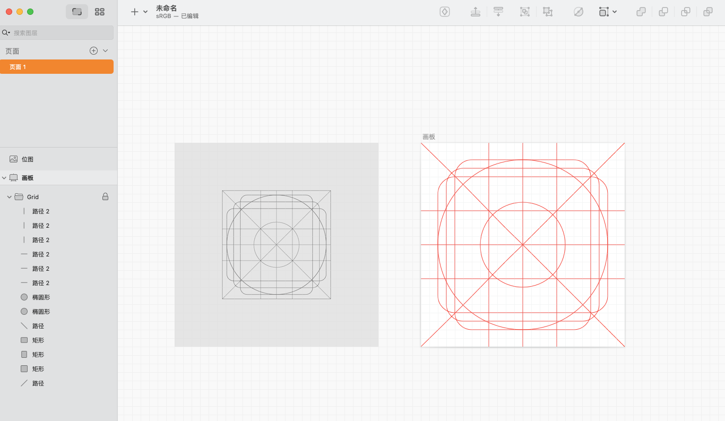Click the 画板 artboard title on canvas
The image size is (725, 421).
coord(428,137)
